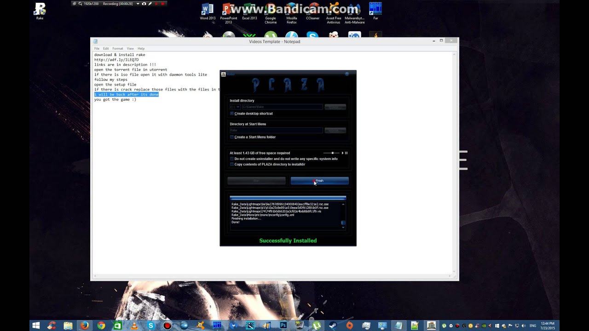Open VLC media player from the taskbar

[x=134, y=325]
